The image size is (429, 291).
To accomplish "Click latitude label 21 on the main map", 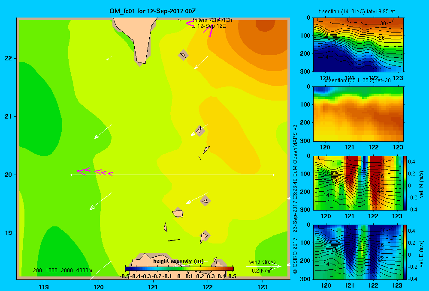I will [x=8, y=116].
